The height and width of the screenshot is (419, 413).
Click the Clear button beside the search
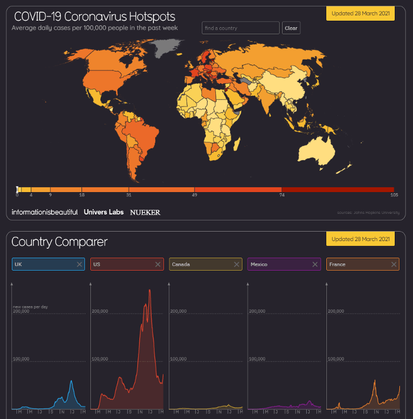[291, 28]
